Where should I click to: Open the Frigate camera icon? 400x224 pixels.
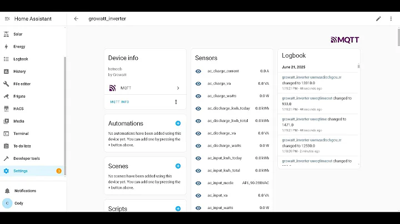coord(6,96)
